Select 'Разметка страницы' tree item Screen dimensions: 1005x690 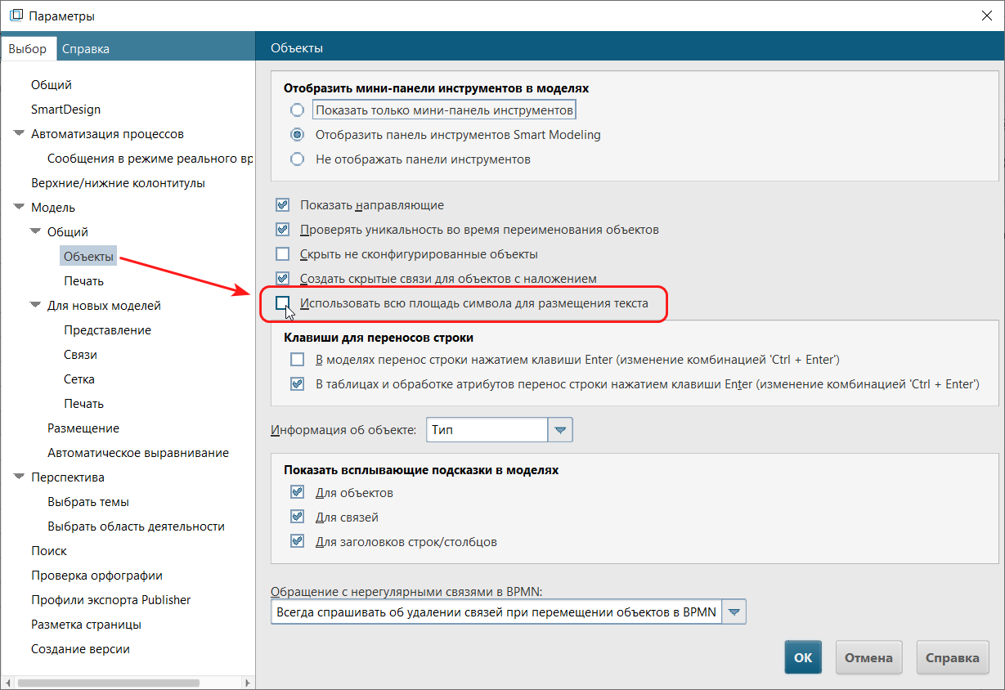[87, 625]
